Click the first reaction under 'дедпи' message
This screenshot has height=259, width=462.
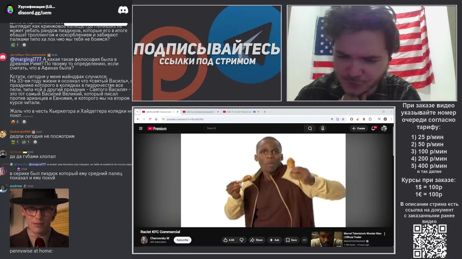(15, 142)
